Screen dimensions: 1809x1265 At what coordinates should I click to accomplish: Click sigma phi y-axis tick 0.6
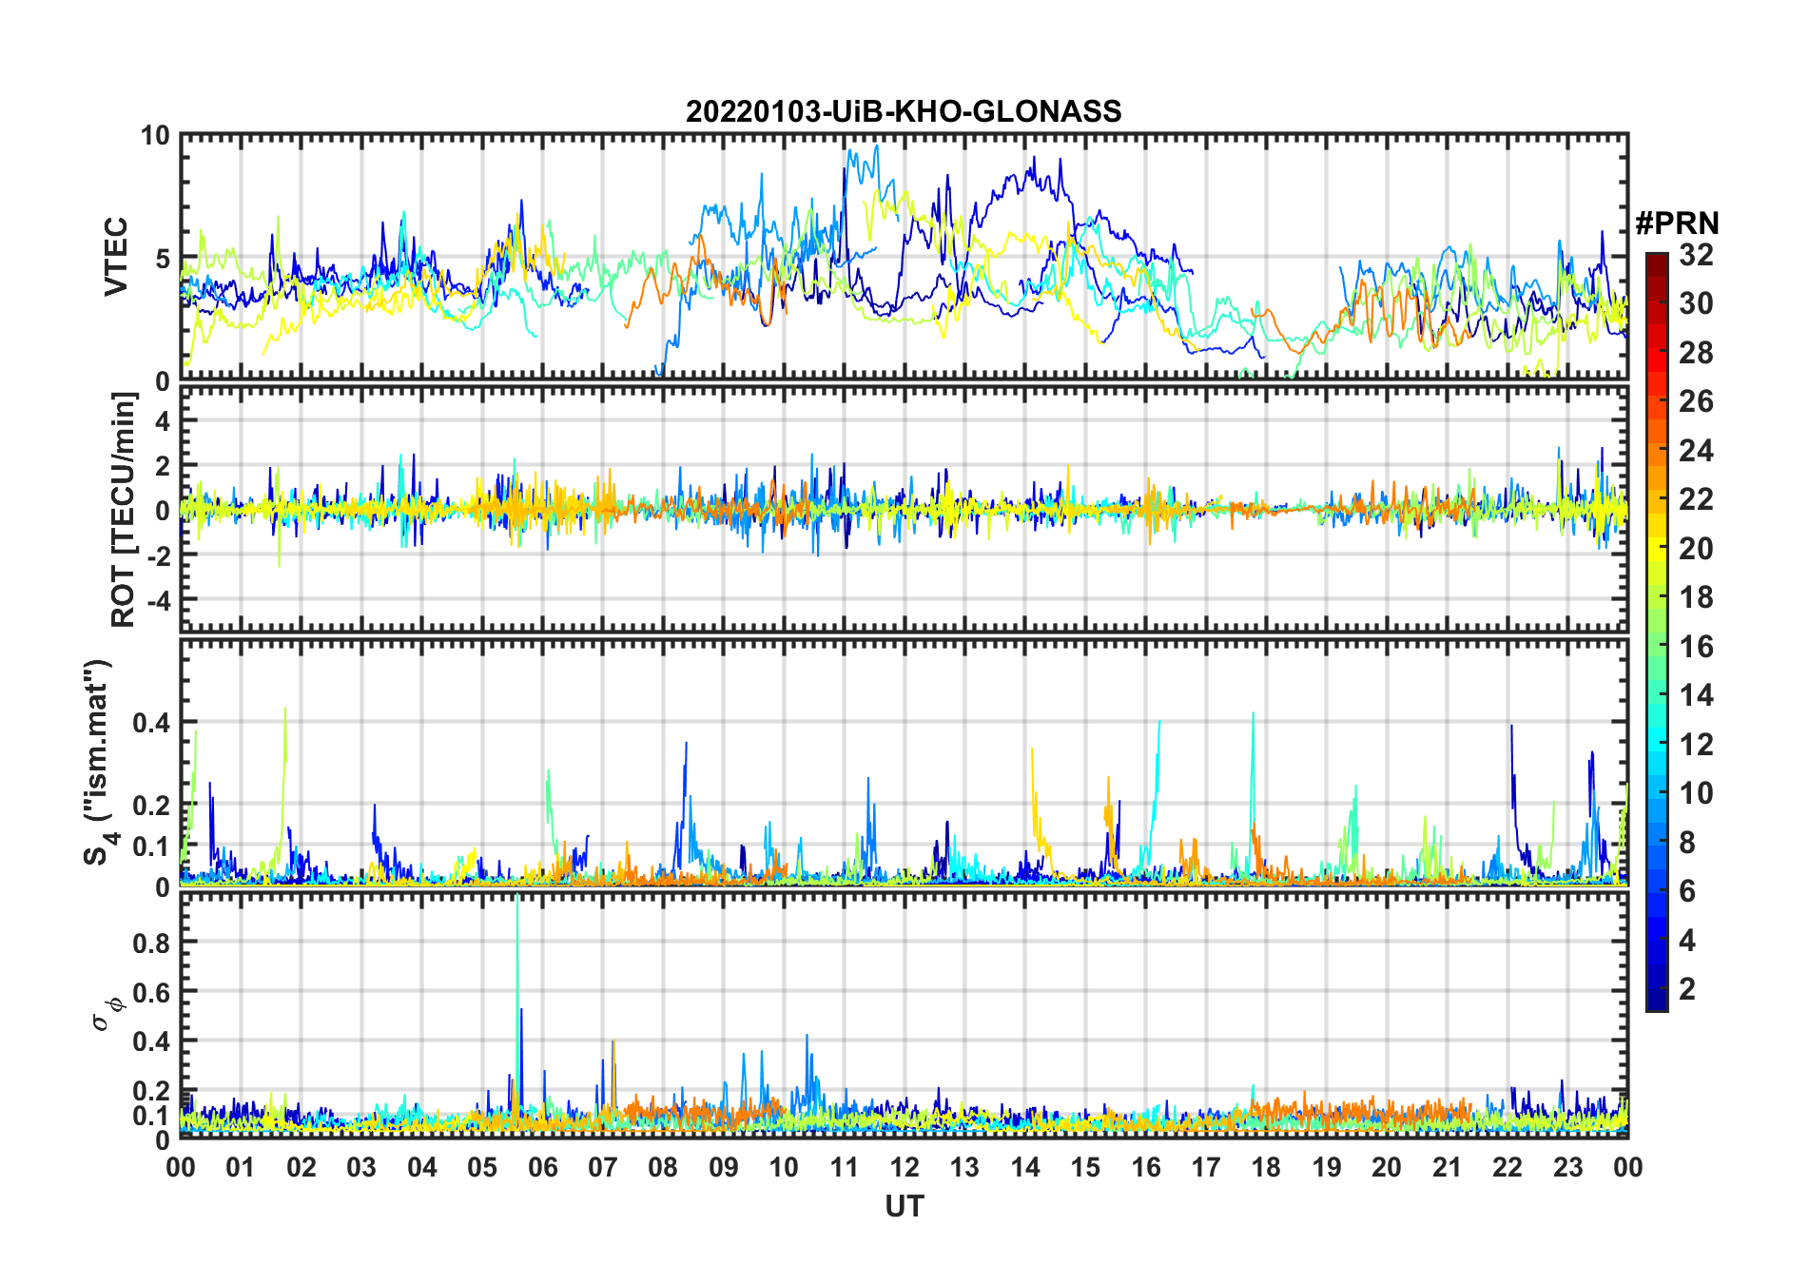(x=151, y=992)
